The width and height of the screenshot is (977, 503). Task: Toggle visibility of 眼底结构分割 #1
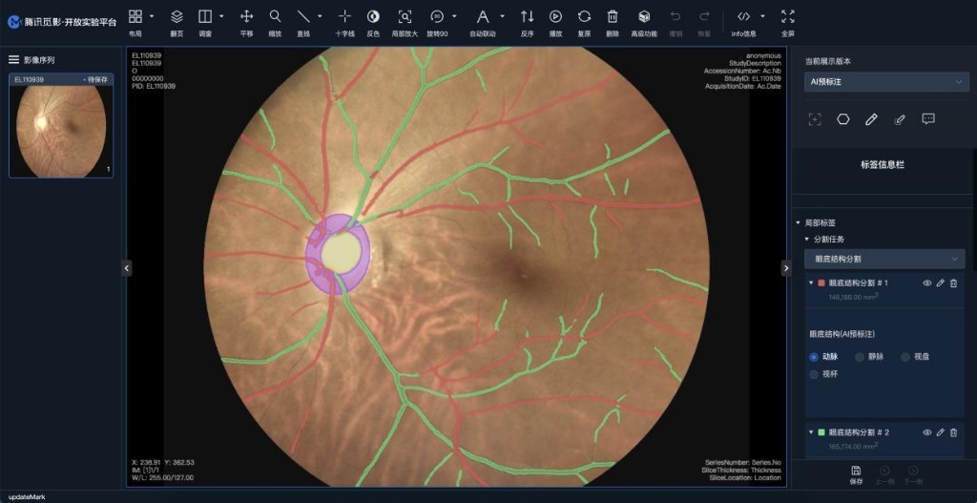pyautogui.click(x=926, y=283)
